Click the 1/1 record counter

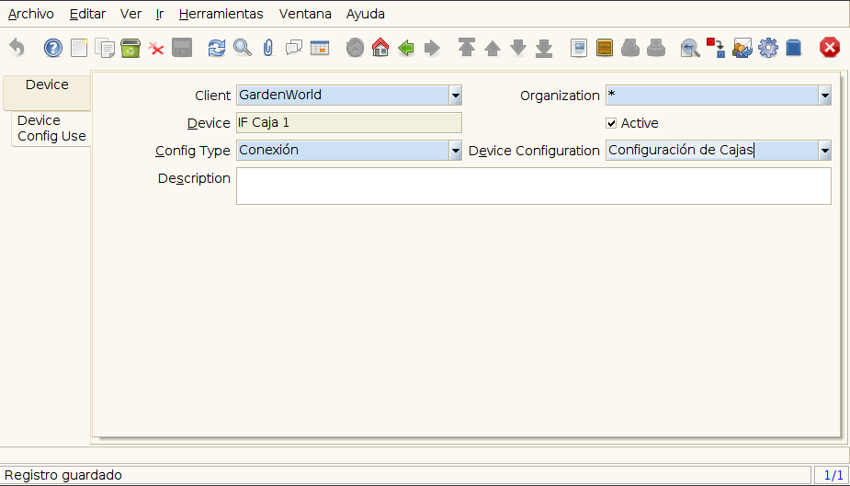pyautogui.click(x=833, y=475)
